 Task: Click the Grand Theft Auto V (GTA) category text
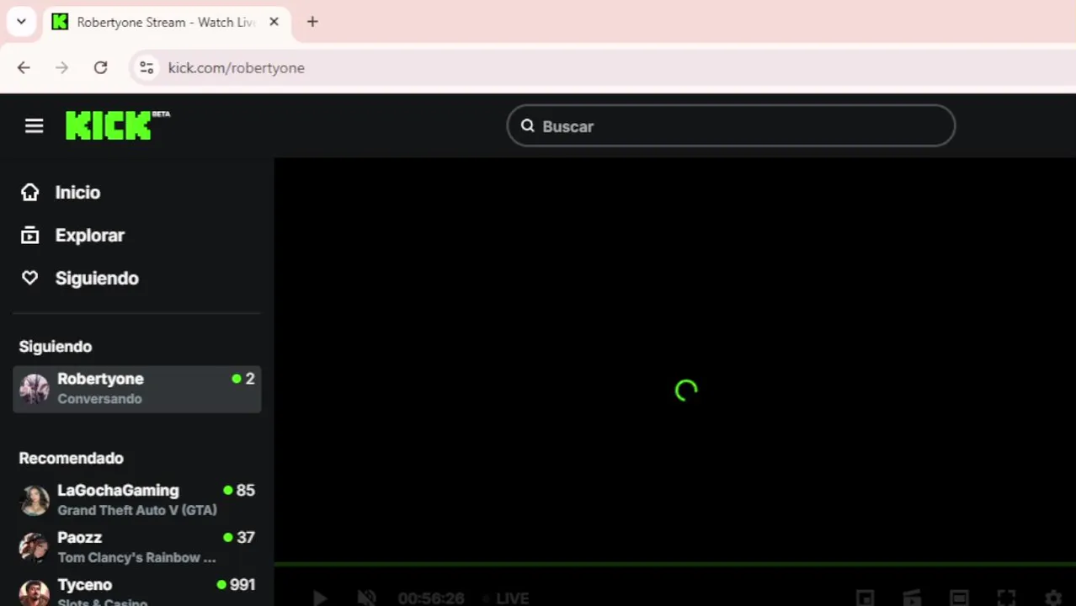(137, 510)
